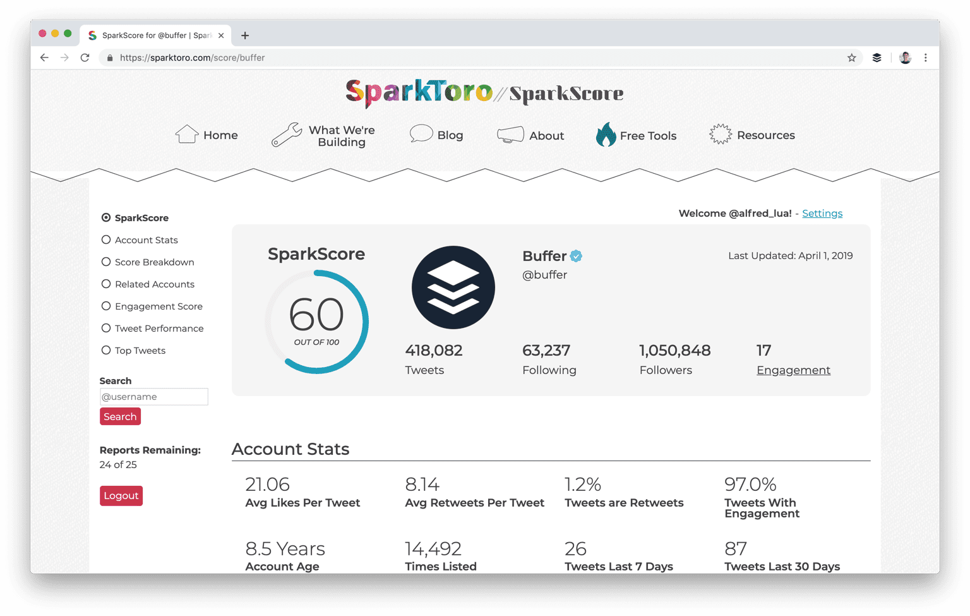Viewport: 970px width, 616px height.
Task: Select the Account Stats radio option
Action: 106,239
